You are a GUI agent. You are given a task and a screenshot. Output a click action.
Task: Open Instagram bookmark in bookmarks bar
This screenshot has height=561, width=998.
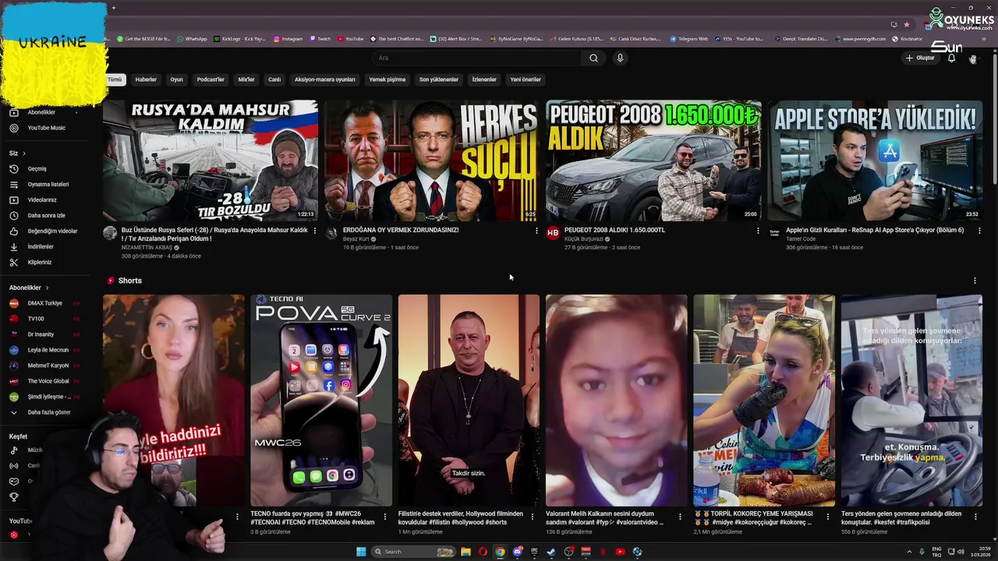(288, 39)
